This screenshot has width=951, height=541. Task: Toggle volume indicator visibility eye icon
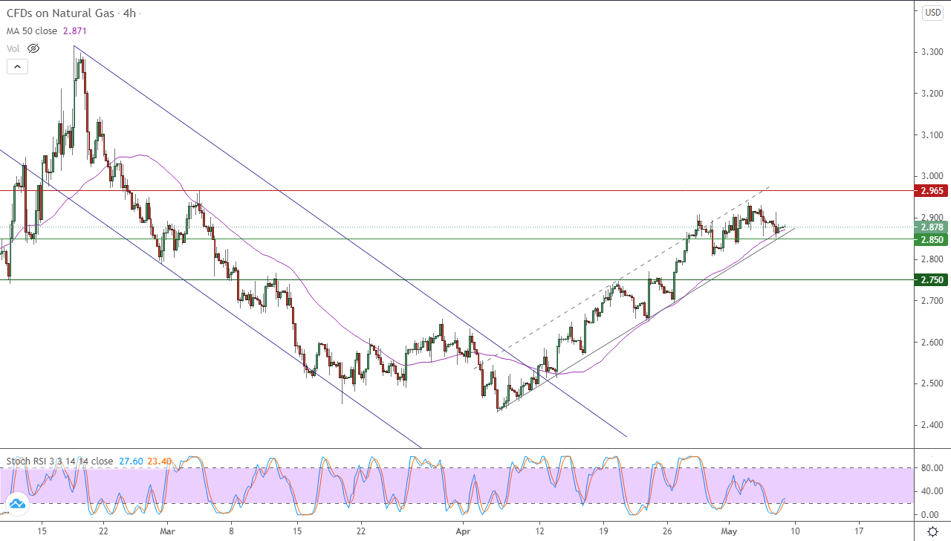(x=33, y=48)
